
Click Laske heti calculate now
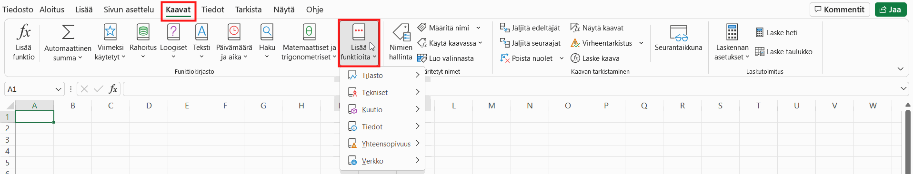pos(776,32)
